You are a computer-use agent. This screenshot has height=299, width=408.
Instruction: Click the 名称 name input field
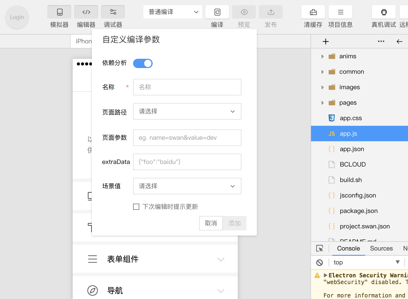click(x=187, y=87)
